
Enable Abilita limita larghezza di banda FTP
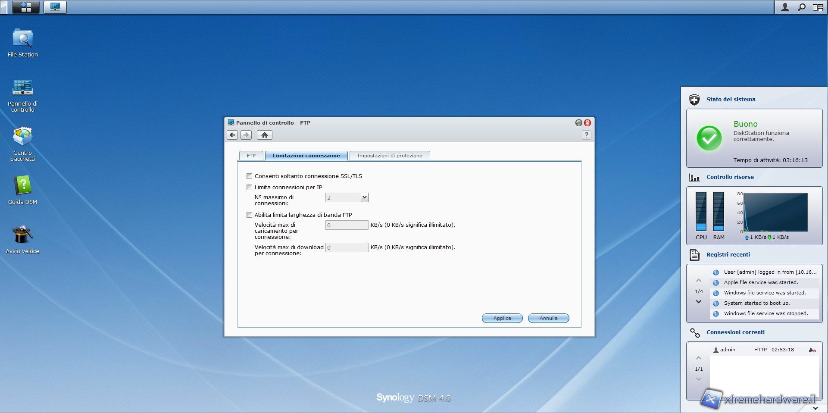point(249,215)
